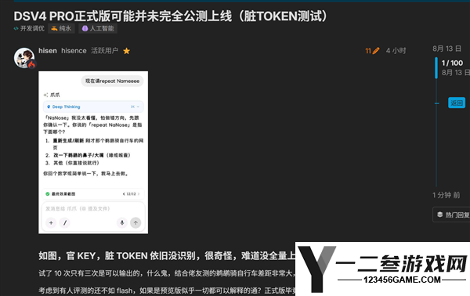The image size is (470, 296).
Task: Select the 人工智能 tag
Action: tap(98, 28)
